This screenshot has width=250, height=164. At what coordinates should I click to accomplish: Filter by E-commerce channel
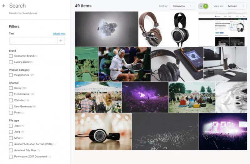[x=11, y=94]
